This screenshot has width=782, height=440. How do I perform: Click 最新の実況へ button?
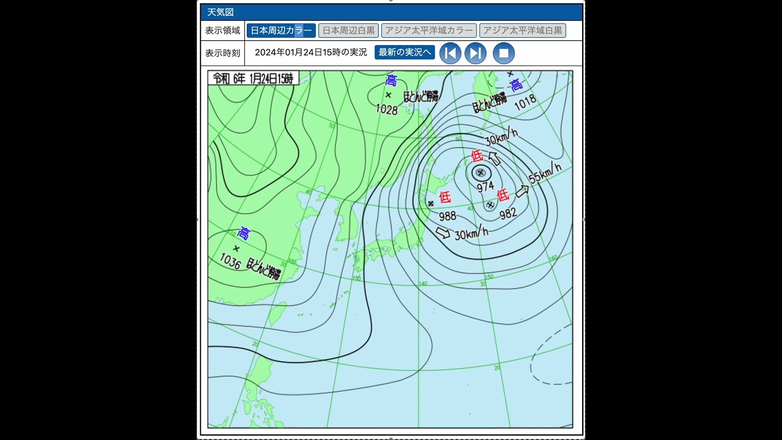(x=404, y=53)
